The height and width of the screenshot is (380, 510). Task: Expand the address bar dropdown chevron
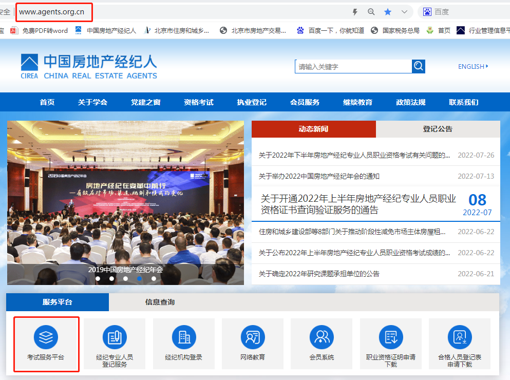pyautogui.click(x=404, y=12)
